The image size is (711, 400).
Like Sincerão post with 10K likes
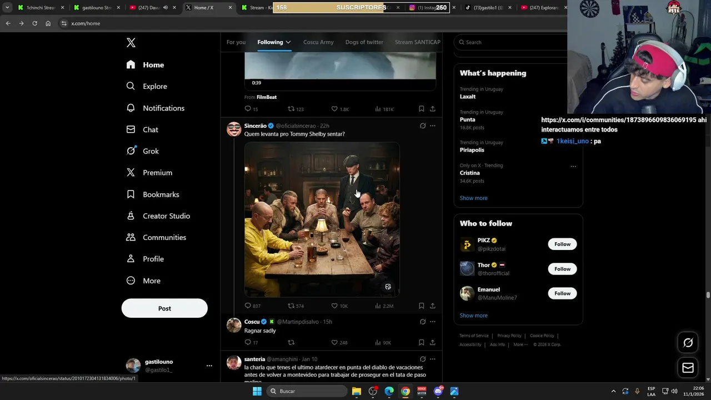pyautogui.click(x=339, y=306)
